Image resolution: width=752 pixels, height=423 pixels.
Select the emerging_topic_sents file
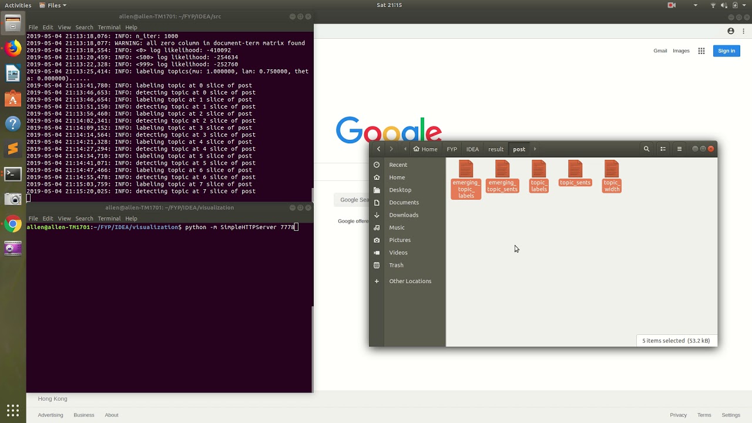click(502, 176)
